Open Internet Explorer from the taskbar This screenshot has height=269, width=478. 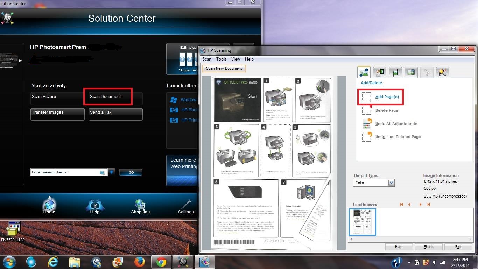[53, 262]
